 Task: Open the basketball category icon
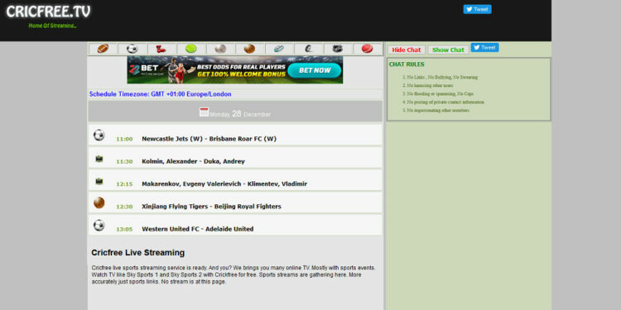[249, 49]
